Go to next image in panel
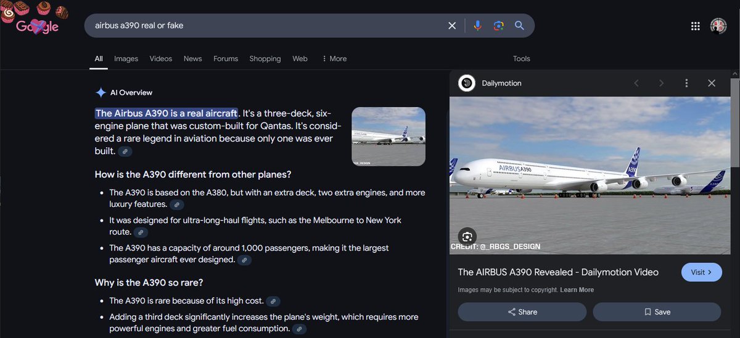Image resolution: width=740 pixels, height=338 pixels. (661, 83)
